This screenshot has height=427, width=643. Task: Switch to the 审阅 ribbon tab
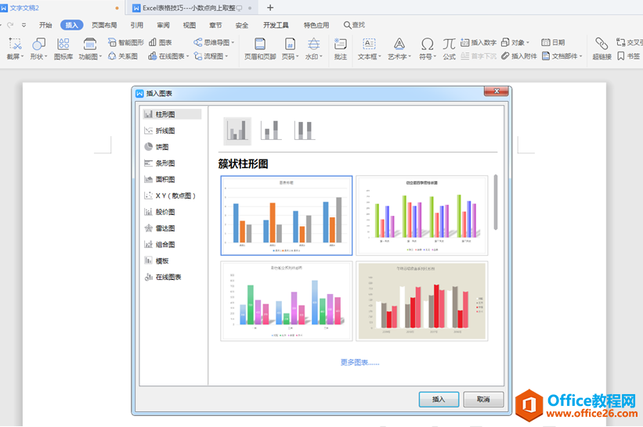click(163, 25)
